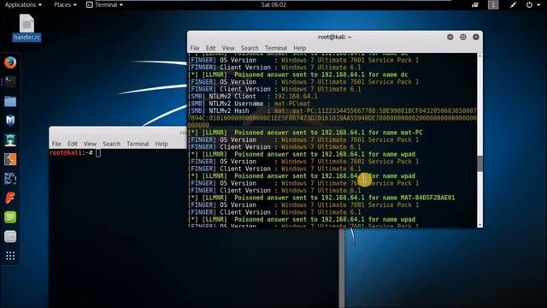547x308 pixels.
Task: Launch Faraday red F dock icon
Action: [x=10, y=198]
